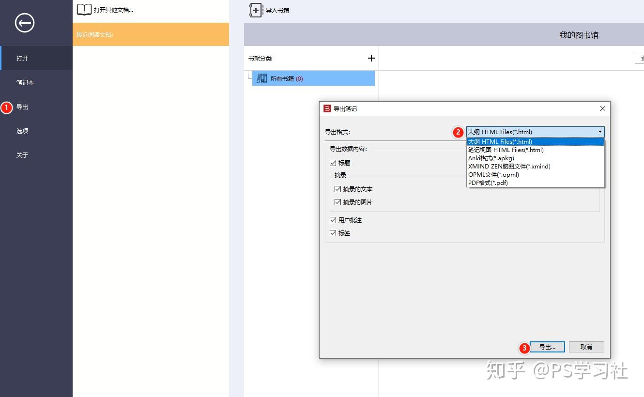Open the 笔记本 sidebar item
Screen dimensions: 644x397
36,82
